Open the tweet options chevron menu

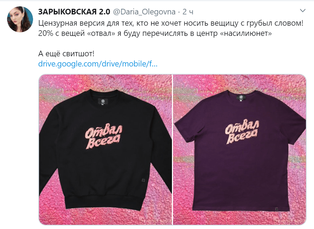click(303, 11)
